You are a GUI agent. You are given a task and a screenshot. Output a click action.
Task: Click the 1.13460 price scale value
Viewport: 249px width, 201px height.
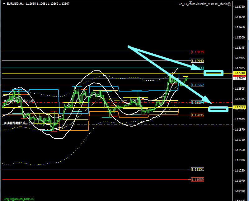[239, 27]
